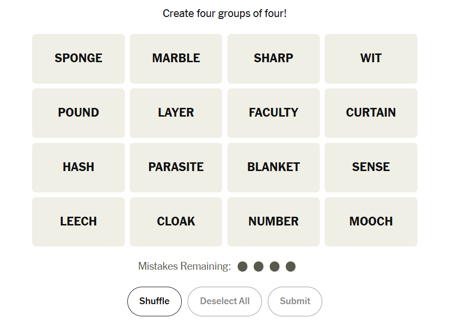Choose the WIT tile
This screenshot has height=328, width=452.
pos(371,58)
